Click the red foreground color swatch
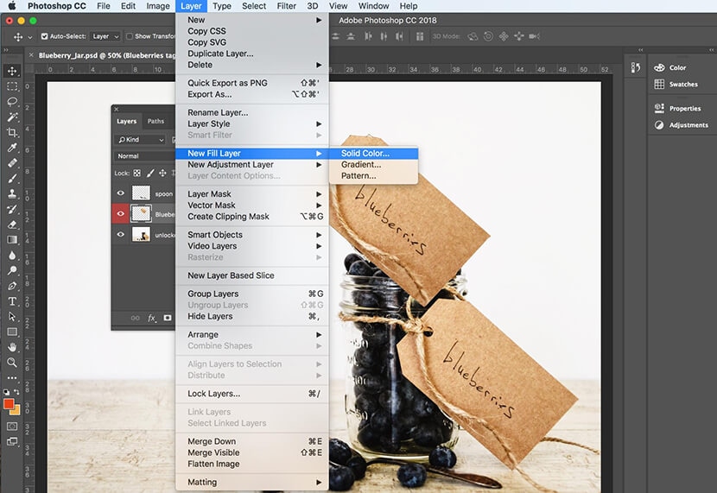This screenshot has width=717, height=493. coord(9,403)
